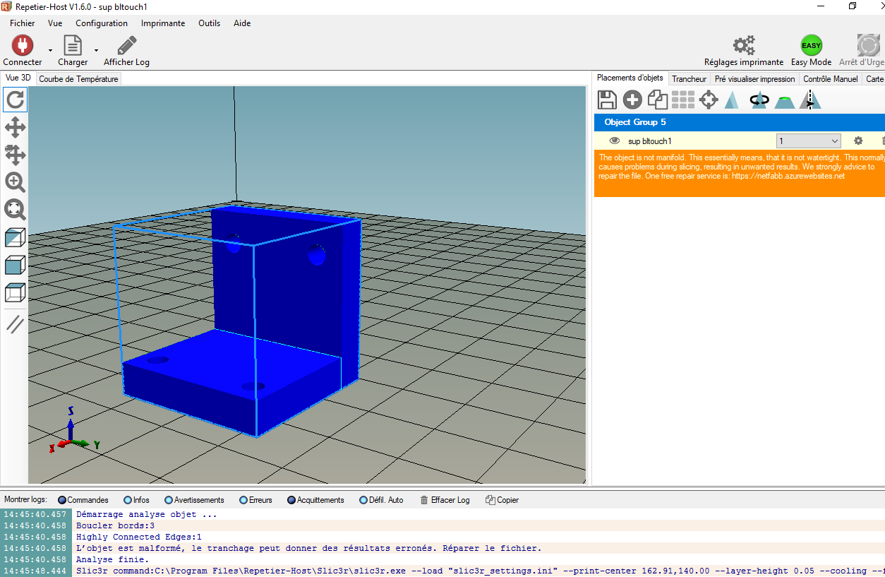Click the red Connecter plug icon
Screen dimensions: 885x577
coord(23,46)
